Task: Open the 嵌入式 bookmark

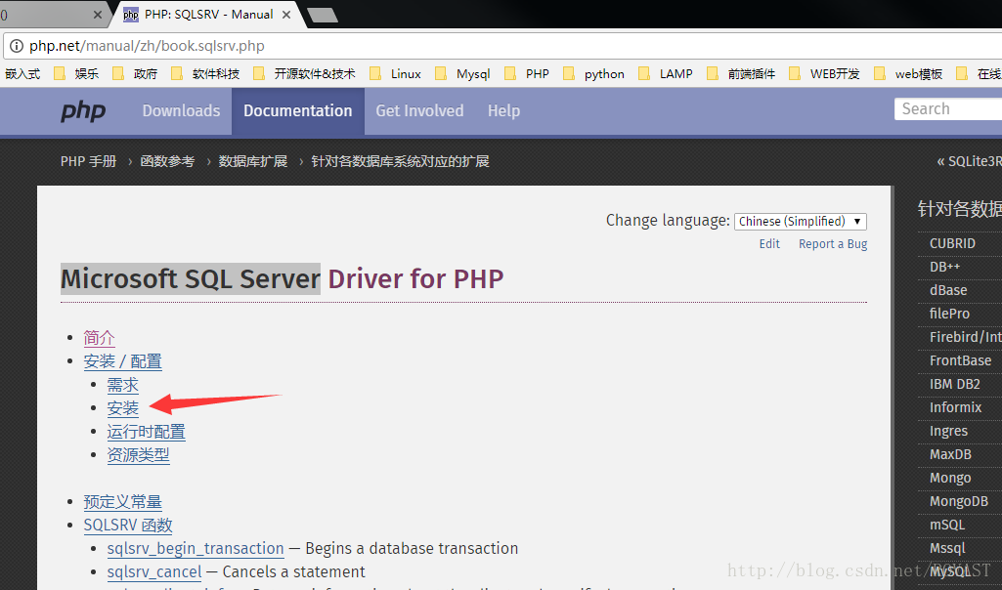Action: point(22,73)
